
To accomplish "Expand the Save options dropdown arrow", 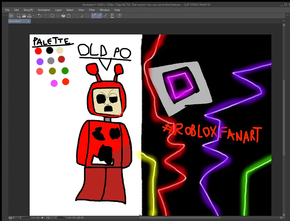I will tap(34, 16).
